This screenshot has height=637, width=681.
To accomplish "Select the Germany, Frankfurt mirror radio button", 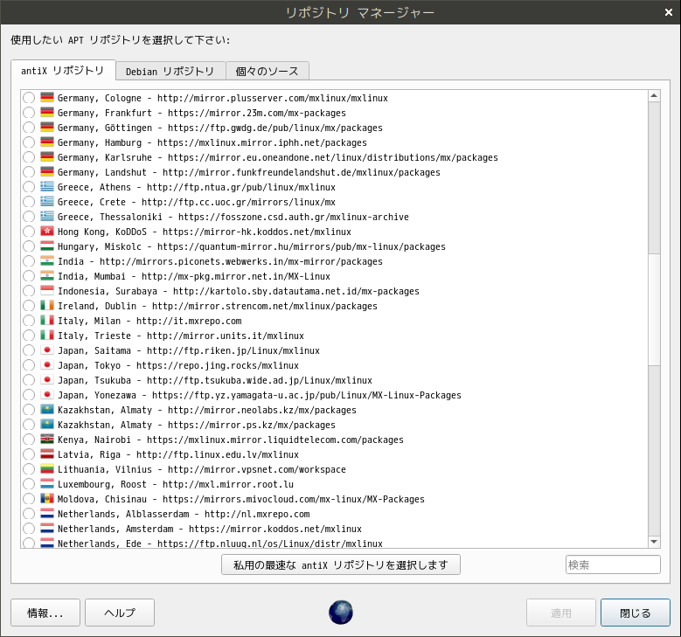I will tap(29, 113).
